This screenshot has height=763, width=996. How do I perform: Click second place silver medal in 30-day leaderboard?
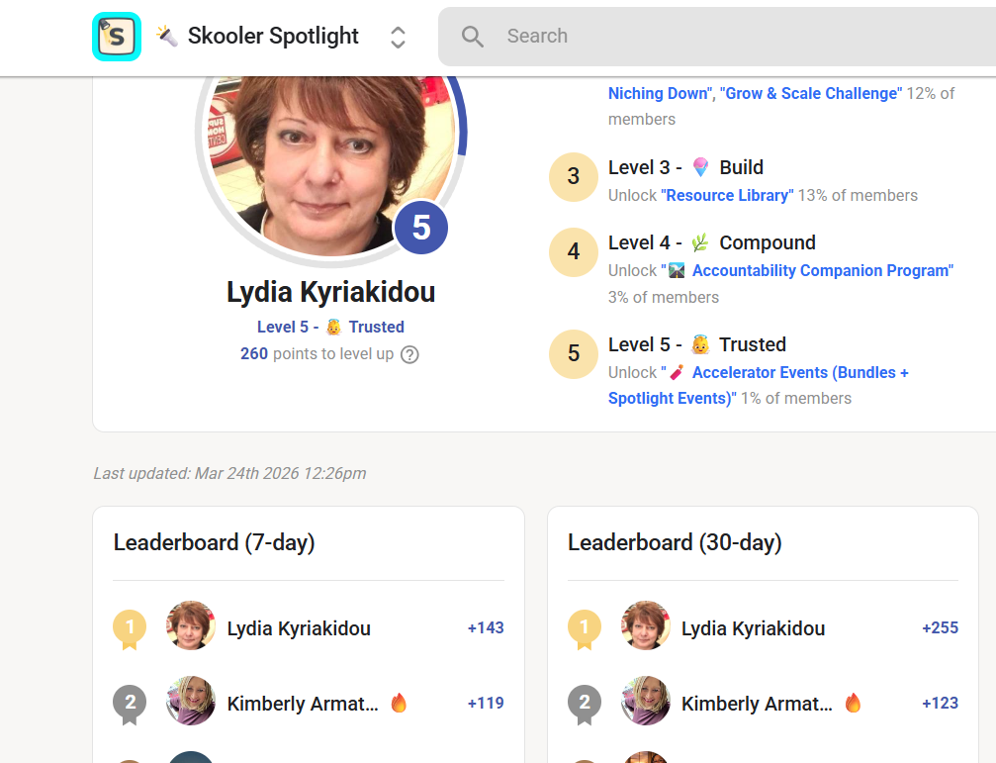(584, 704)
